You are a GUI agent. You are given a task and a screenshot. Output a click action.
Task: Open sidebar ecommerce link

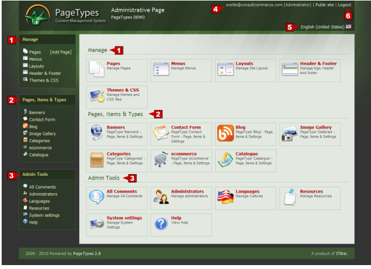tap(40, 148)
